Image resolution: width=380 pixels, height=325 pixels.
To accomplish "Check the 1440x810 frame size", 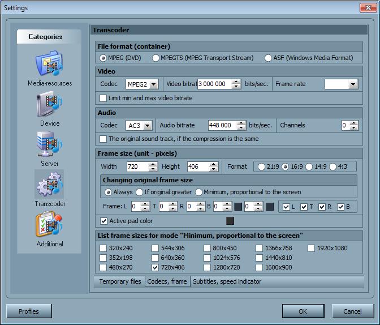I will [260, 258].
